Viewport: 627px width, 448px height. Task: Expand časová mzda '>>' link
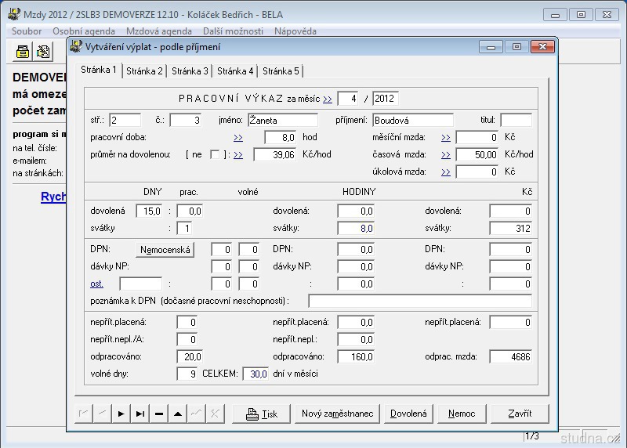click(445, 155)
